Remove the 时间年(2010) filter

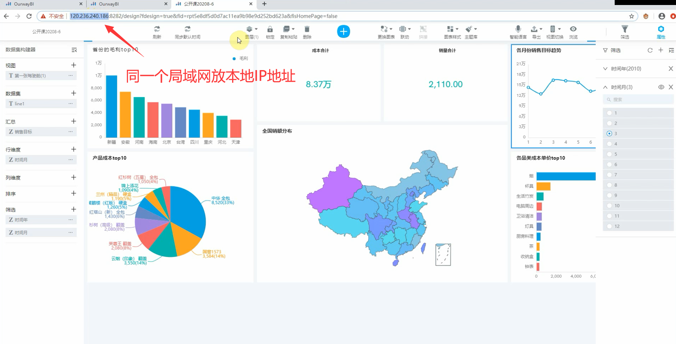tap(671, 69)
